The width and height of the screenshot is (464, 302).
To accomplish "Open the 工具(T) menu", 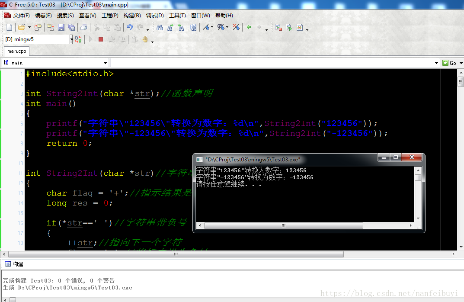I will [x=177, y=16].
